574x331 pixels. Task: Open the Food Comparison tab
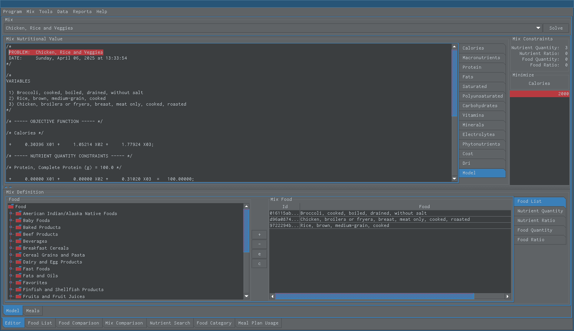(x=79, y=323)
